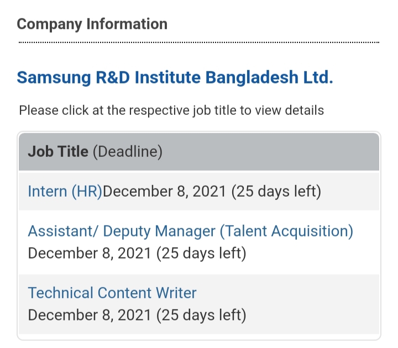
Task: Select the Intern (HR) deadline date text
Action: 165,191
